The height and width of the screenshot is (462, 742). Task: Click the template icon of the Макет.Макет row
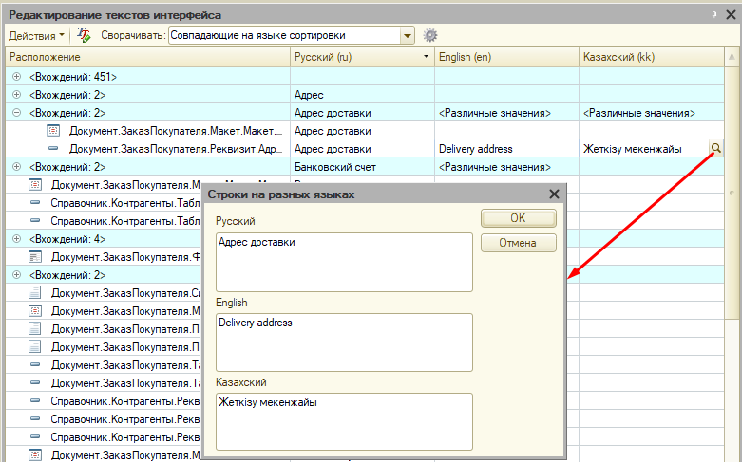[x=53, y=131]
